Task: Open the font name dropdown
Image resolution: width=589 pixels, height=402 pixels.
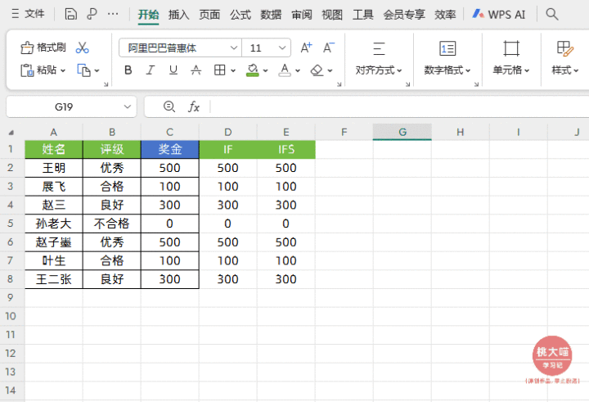Action: click(233, 48)
